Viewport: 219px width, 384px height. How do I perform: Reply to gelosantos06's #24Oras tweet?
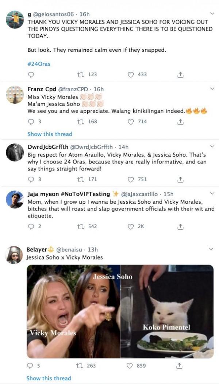pos(31,74)
